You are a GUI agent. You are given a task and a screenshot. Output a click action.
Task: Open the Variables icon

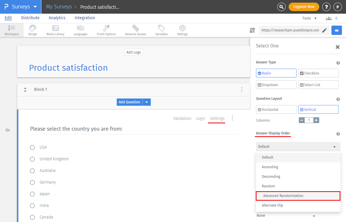click(161, 30)
